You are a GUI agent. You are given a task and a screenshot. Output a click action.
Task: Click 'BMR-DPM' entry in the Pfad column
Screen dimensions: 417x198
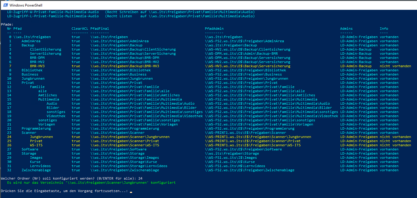click(x=37, y=58)
